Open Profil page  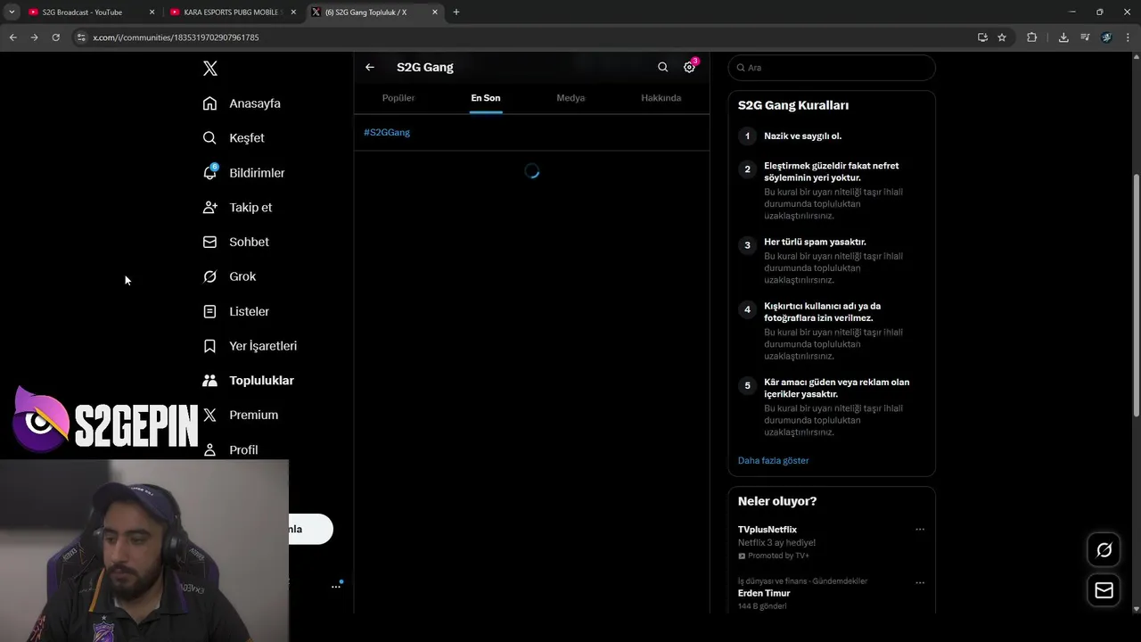230,450
